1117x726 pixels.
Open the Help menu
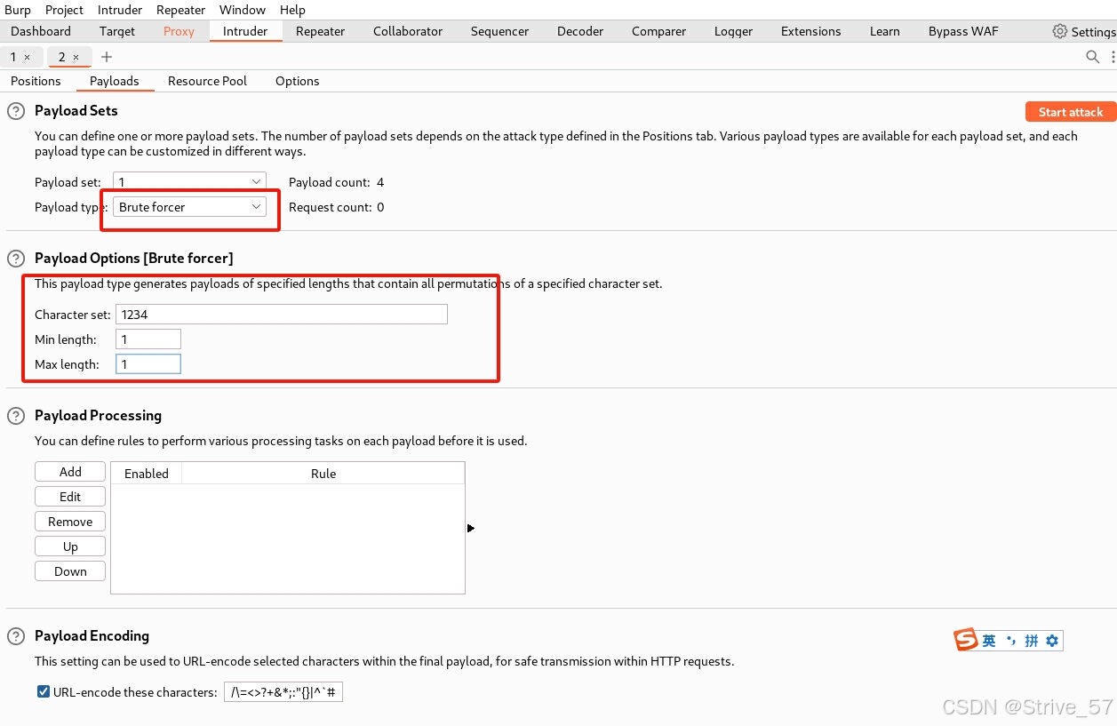tap(292, 10)
